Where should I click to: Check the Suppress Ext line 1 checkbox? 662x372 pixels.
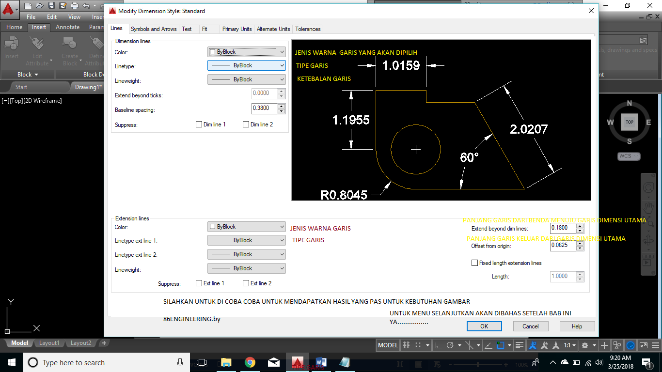(x=199, y=283)
